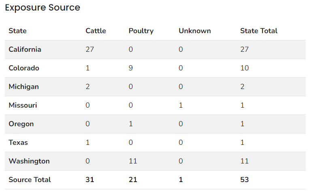Select the California row label

pyautogui.click(x=25, y=49)
